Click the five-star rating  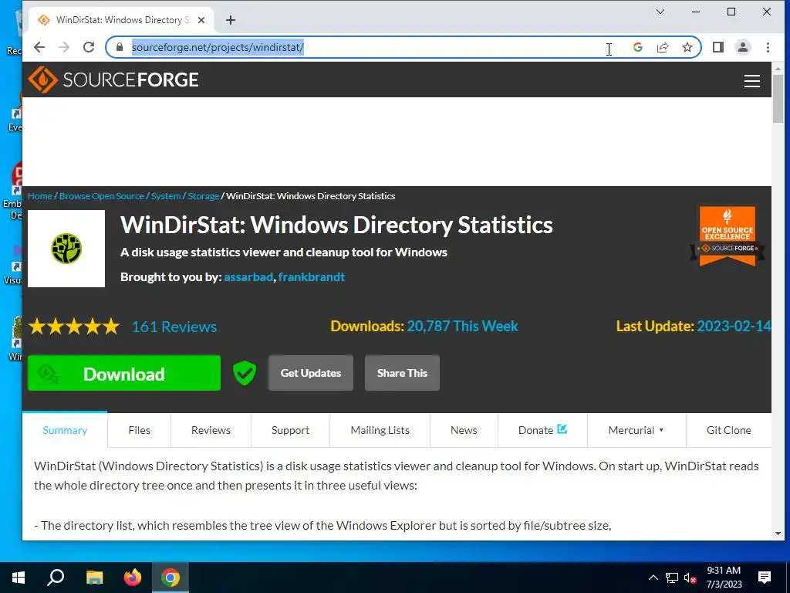tap(73, 327)
